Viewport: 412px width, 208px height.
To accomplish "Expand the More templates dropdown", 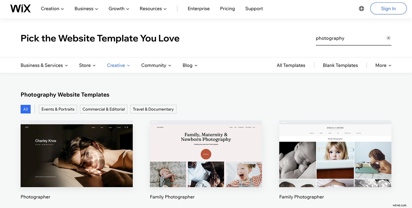I will coord(383,65).
